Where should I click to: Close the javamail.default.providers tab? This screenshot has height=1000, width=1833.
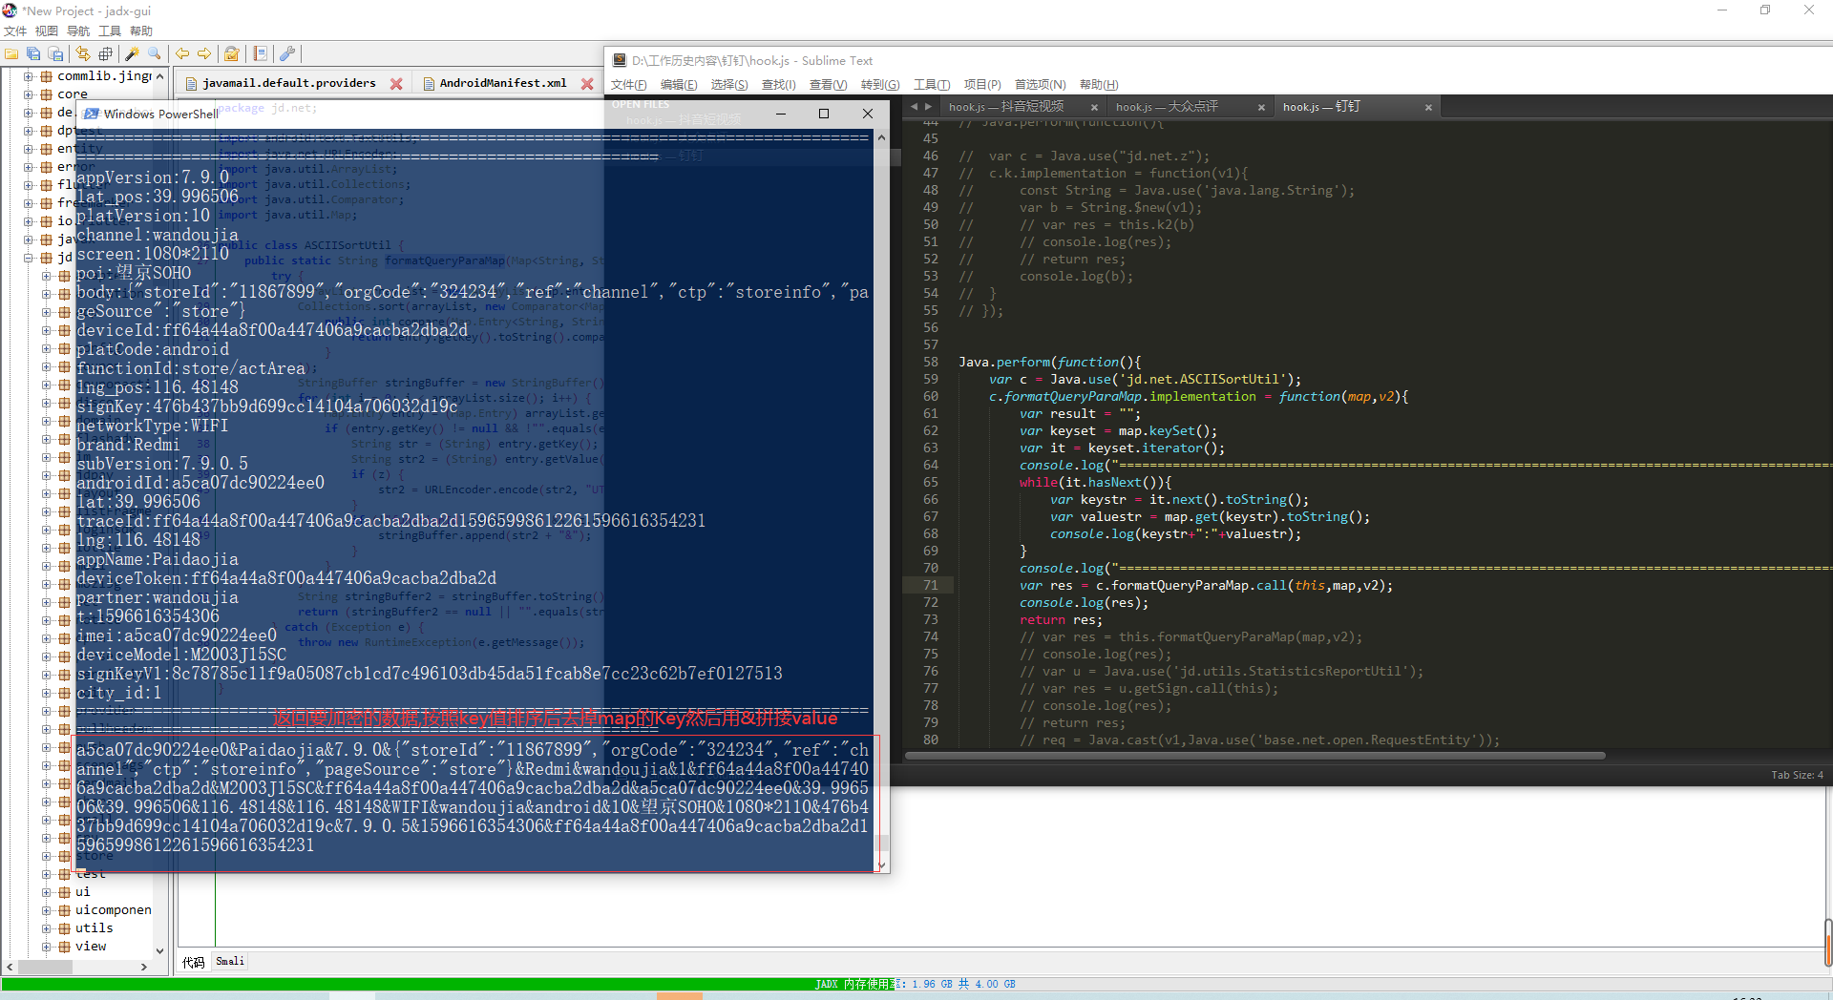(x=396, y=84)
